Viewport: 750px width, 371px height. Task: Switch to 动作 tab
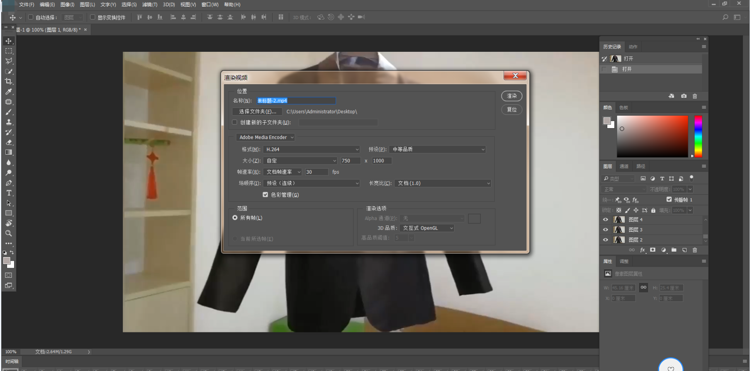click(633, 47)
